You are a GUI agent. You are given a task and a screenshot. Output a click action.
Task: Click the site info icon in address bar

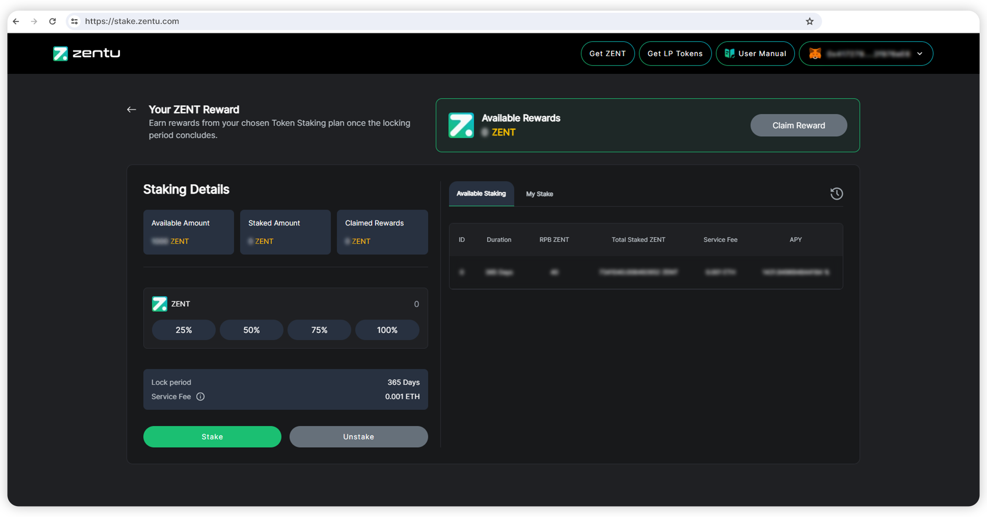(75, 21)
